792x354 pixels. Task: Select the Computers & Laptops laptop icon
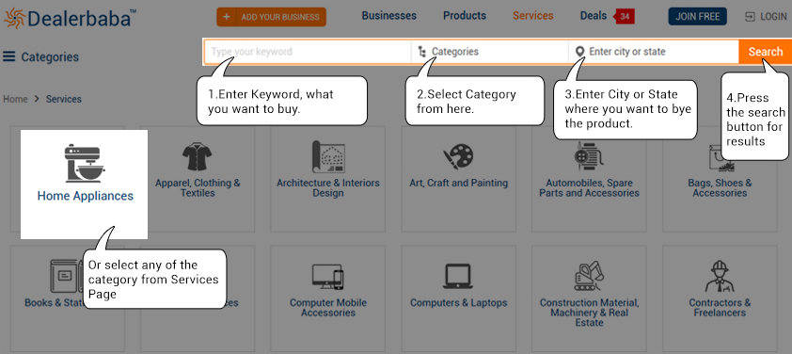point(458,277)
